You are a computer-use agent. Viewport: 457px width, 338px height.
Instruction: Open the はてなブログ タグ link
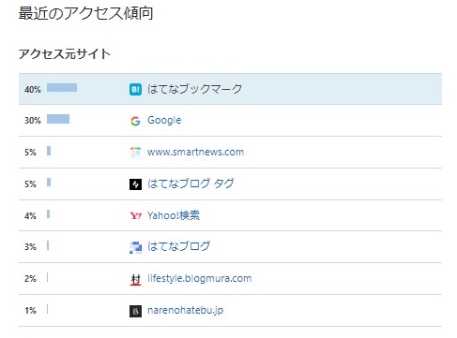190,184
